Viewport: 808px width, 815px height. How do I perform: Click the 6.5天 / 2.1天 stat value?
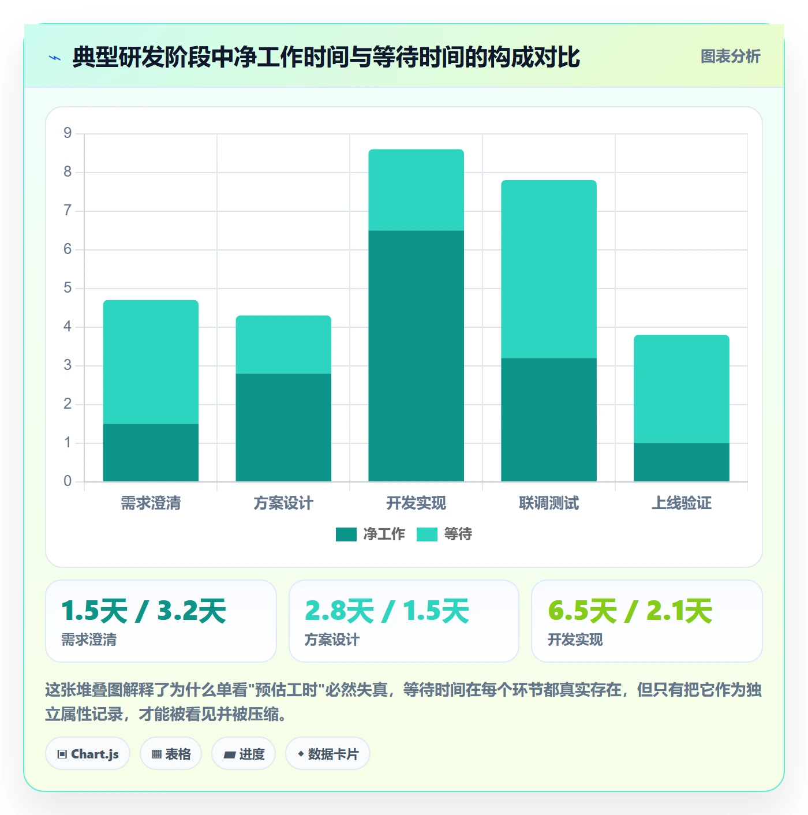pyautogui.click(x=630, y=611)
